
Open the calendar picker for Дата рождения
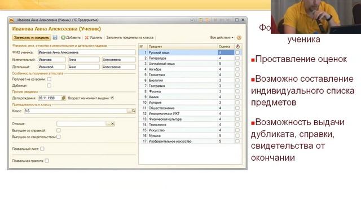tap(64, 98)
